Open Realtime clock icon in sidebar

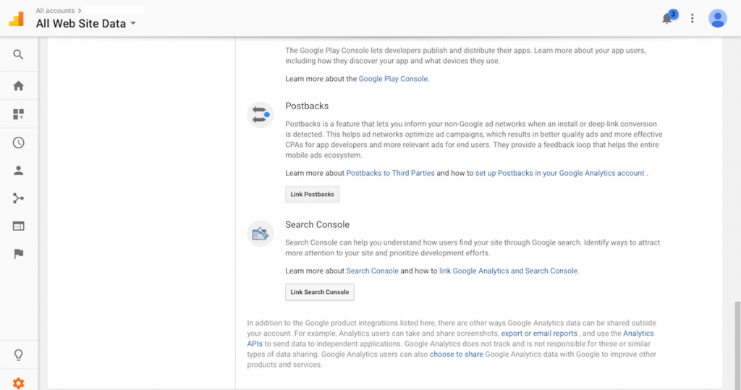[18, 143]
